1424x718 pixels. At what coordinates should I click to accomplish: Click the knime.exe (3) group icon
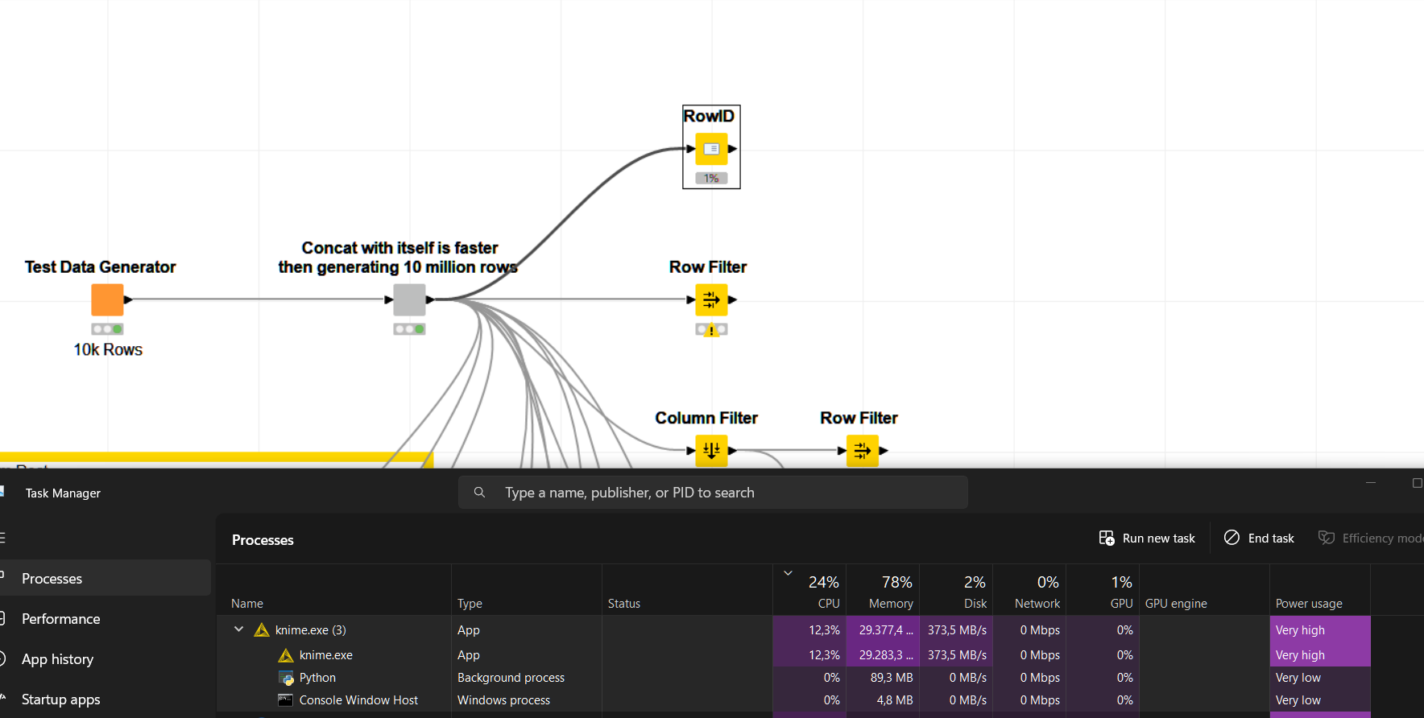coord(262,629)
